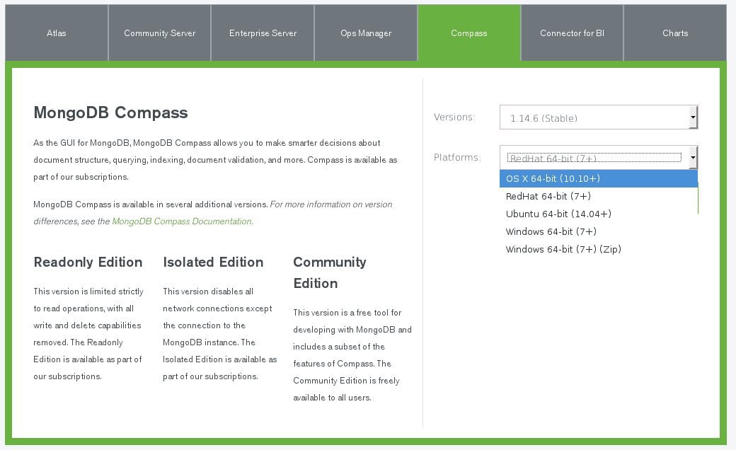
Task: Switch to the Charts tab
Action: point(675,33)
